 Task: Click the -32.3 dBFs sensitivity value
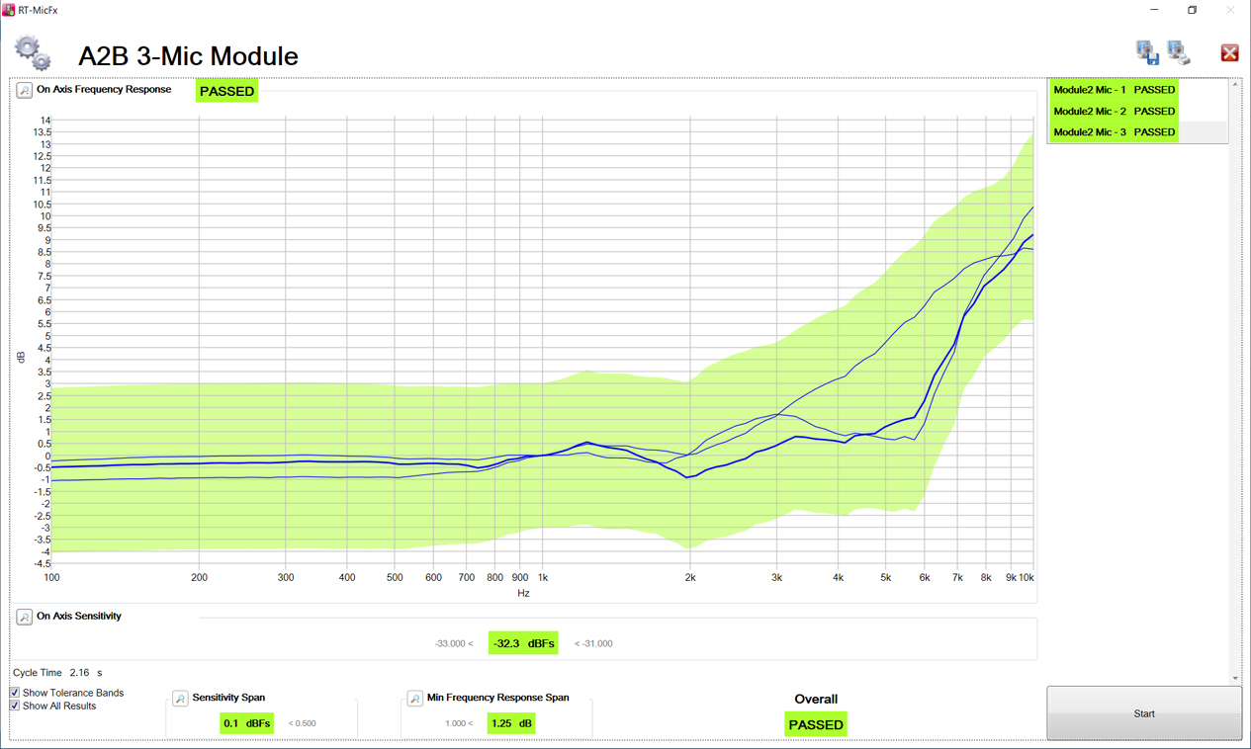pos(523,643)
